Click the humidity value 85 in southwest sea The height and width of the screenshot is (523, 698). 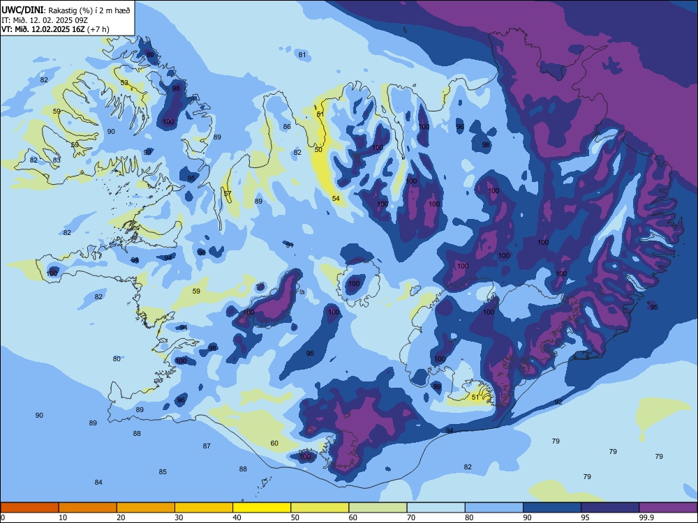[163, 471]
